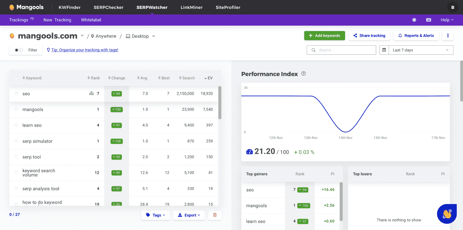Screen dimensions: 463x230
Task: Open keyboard shortcuts icon
Action: pos(429,20)
